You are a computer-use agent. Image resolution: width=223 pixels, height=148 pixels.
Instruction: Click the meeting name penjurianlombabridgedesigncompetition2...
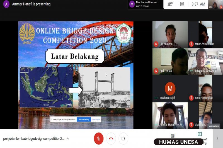point(33,139)
